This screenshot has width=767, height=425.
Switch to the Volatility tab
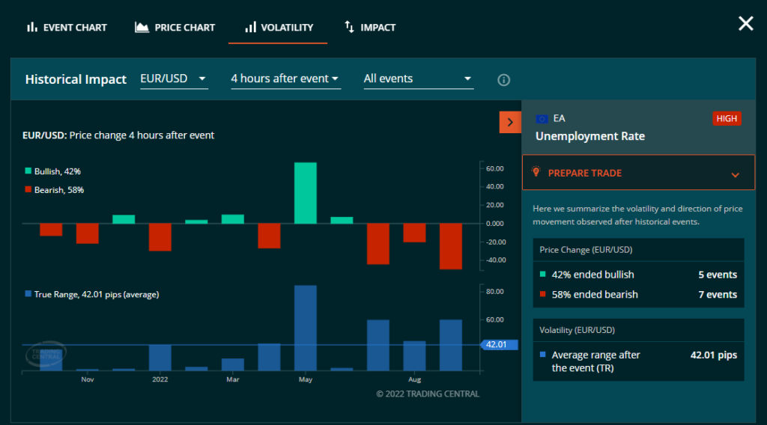pos(278,28)
